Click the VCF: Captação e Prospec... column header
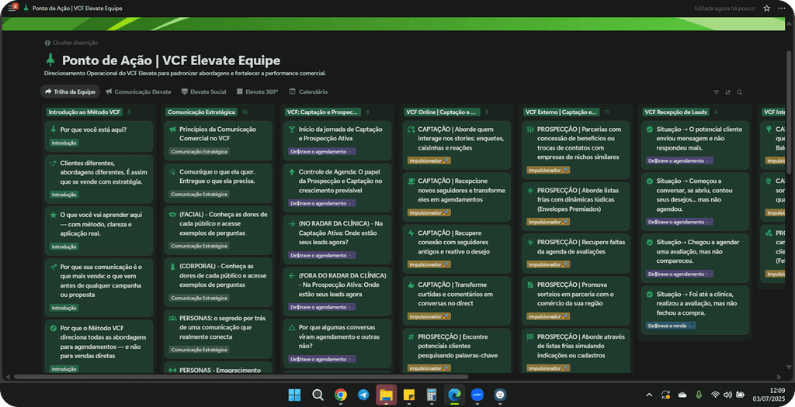The height and width of the screenshot is (407, 795). [x=323, y=112]
